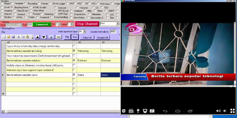This screenshot has height=118, width=237.
Task: Click the Cut scissors icon
Action: point(19,37)
